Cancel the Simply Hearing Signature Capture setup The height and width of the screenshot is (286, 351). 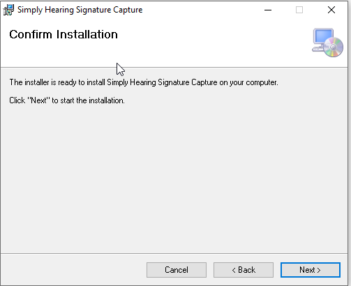177,270
